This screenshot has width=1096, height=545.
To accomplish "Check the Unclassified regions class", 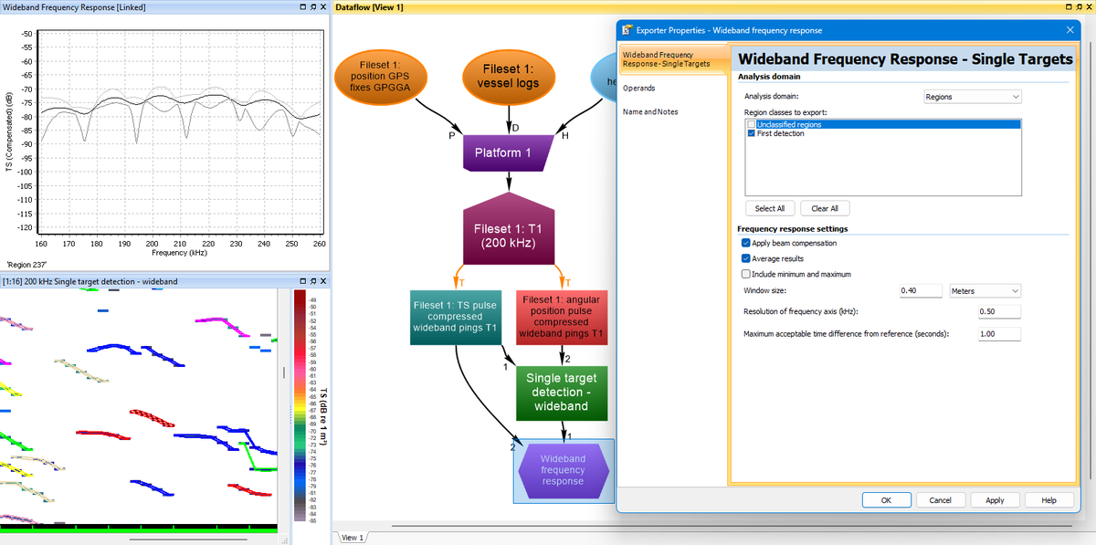I will (751, 124).
